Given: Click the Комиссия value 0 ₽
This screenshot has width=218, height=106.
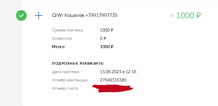Looking at the screenshot, I should click(103, 38).
